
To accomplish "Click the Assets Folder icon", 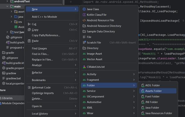I will point(143,91).
